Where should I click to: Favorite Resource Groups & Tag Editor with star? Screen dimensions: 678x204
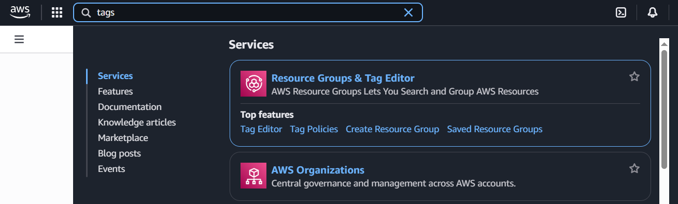point(634,76)
